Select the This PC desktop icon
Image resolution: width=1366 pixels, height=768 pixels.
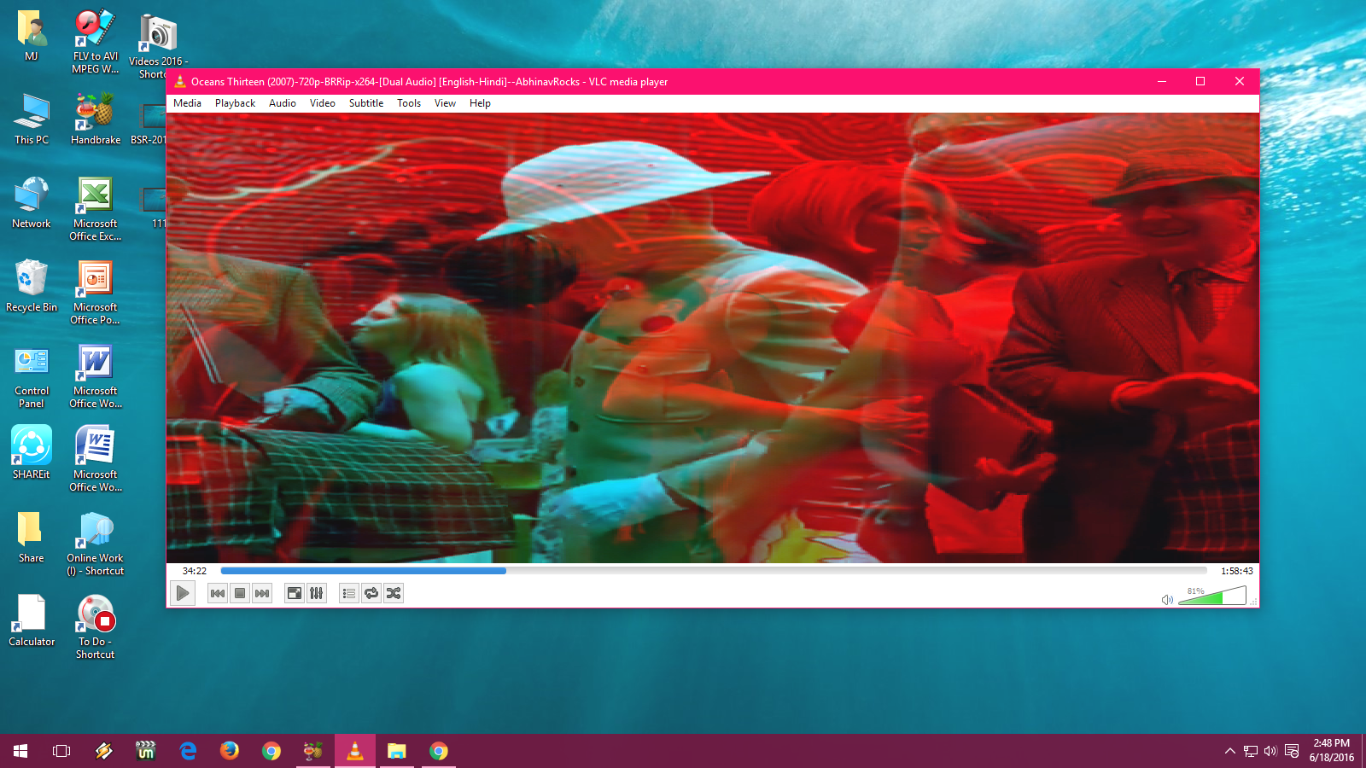click(x=32, y=119)
